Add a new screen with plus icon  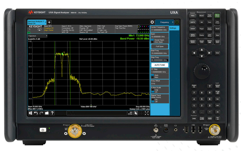pos(49,22)
